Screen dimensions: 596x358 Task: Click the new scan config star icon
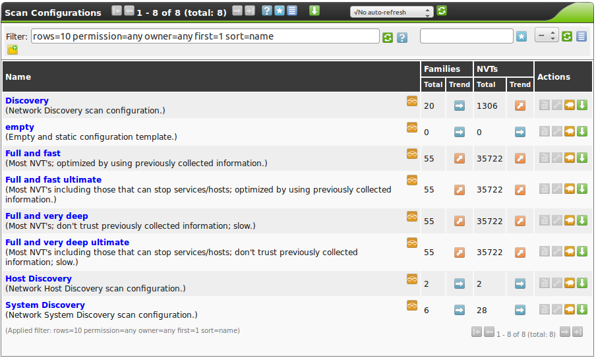[x=280, y=11]
